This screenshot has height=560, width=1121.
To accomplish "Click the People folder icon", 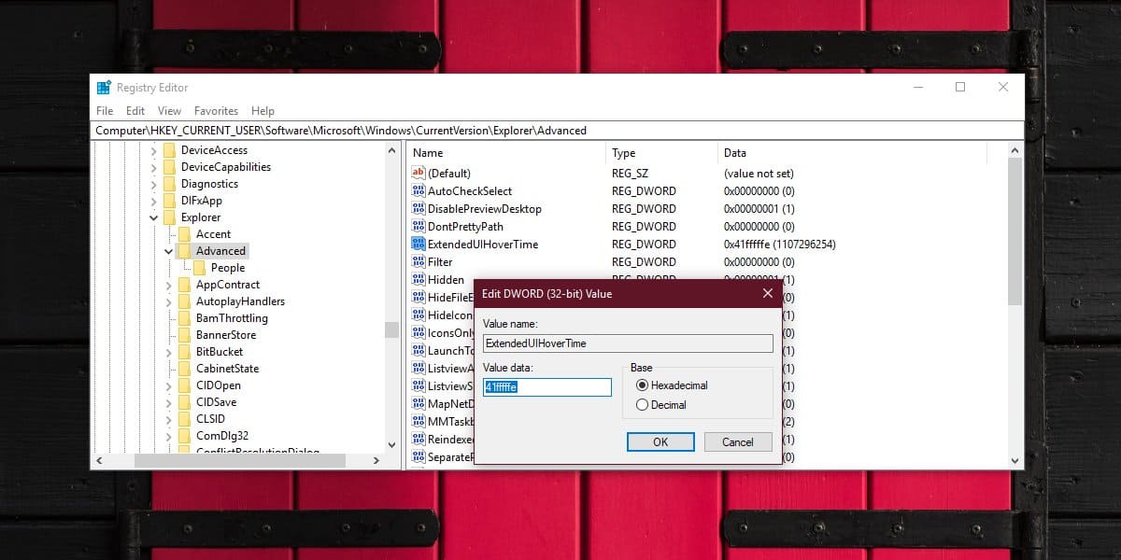I will pyautogui.click(x=199, y=268).
